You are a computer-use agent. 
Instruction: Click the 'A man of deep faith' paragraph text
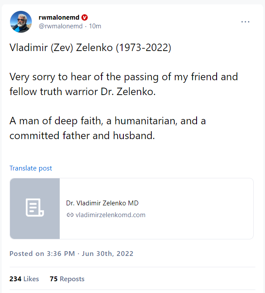[x=108, y=128]
